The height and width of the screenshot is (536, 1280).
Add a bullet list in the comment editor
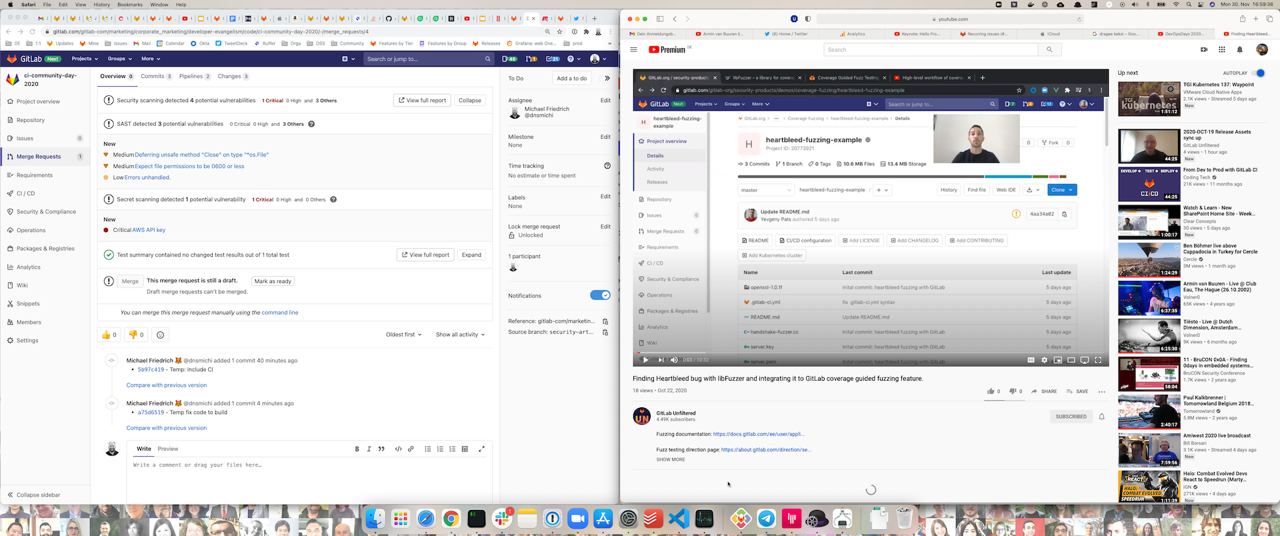[x=427, y=449]
